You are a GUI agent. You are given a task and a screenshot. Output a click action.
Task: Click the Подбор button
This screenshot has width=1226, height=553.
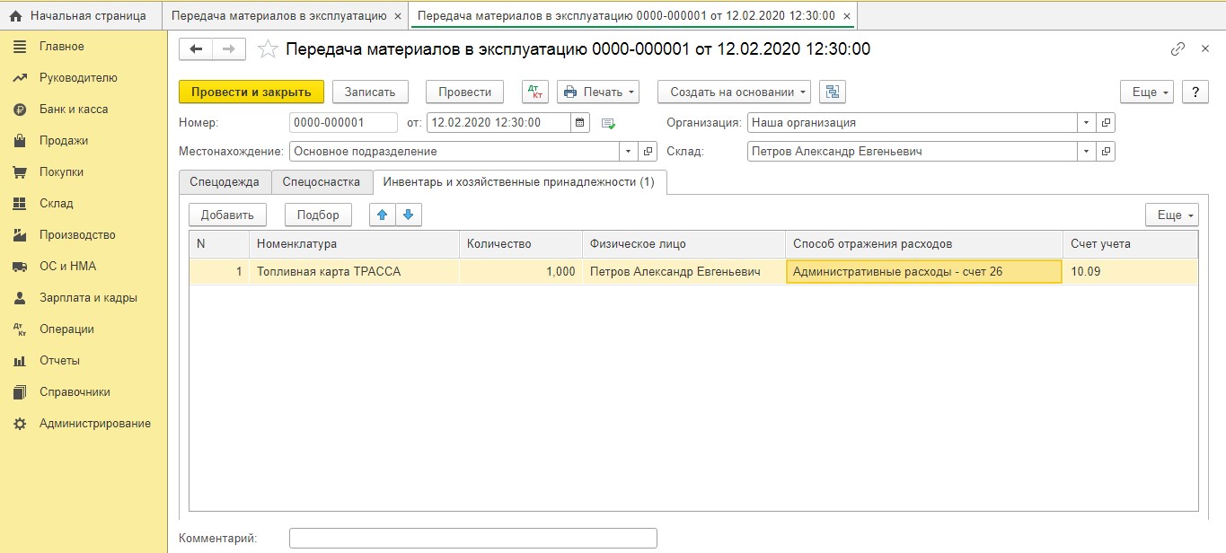pyautogui.click(x=318, y=215)
